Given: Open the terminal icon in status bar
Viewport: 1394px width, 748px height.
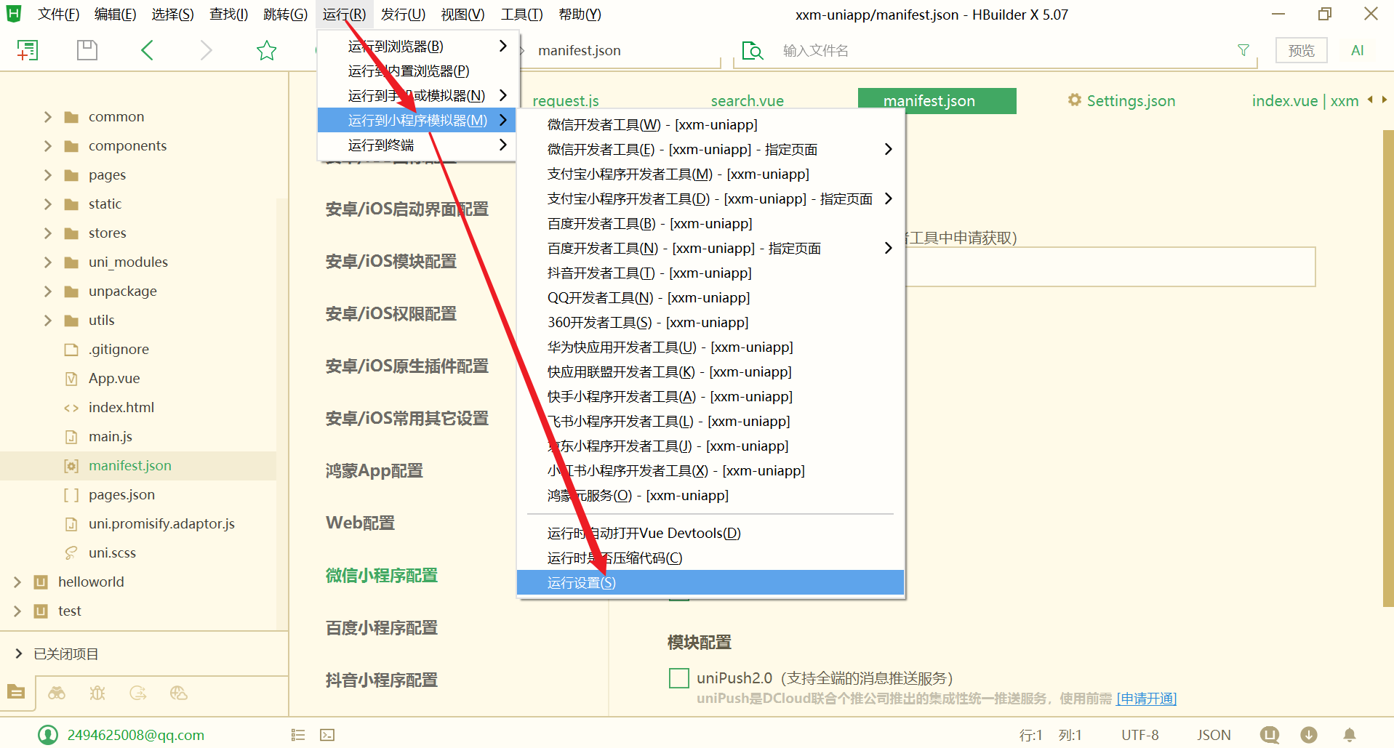Looking at the screenshot, I should tap(327, 735).
